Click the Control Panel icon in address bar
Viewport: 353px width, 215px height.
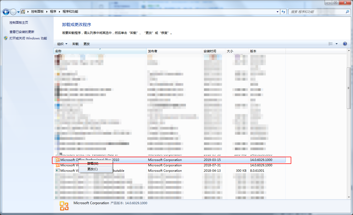(x=23, y=12)
